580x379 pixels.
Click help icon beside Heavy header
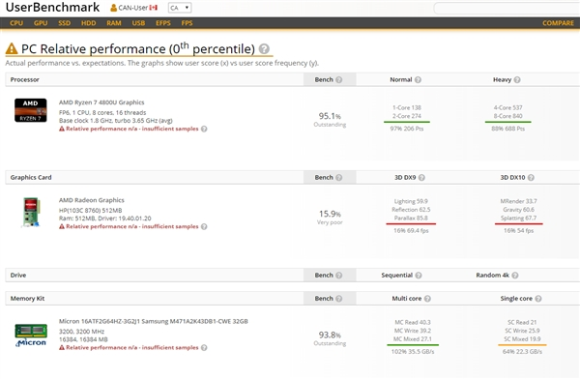[517, 79]
